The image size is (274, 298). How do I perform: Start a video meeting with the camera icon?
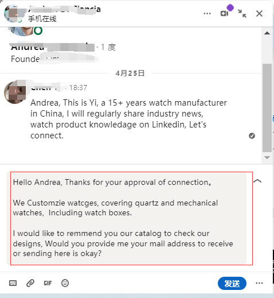tap(224, 14)
